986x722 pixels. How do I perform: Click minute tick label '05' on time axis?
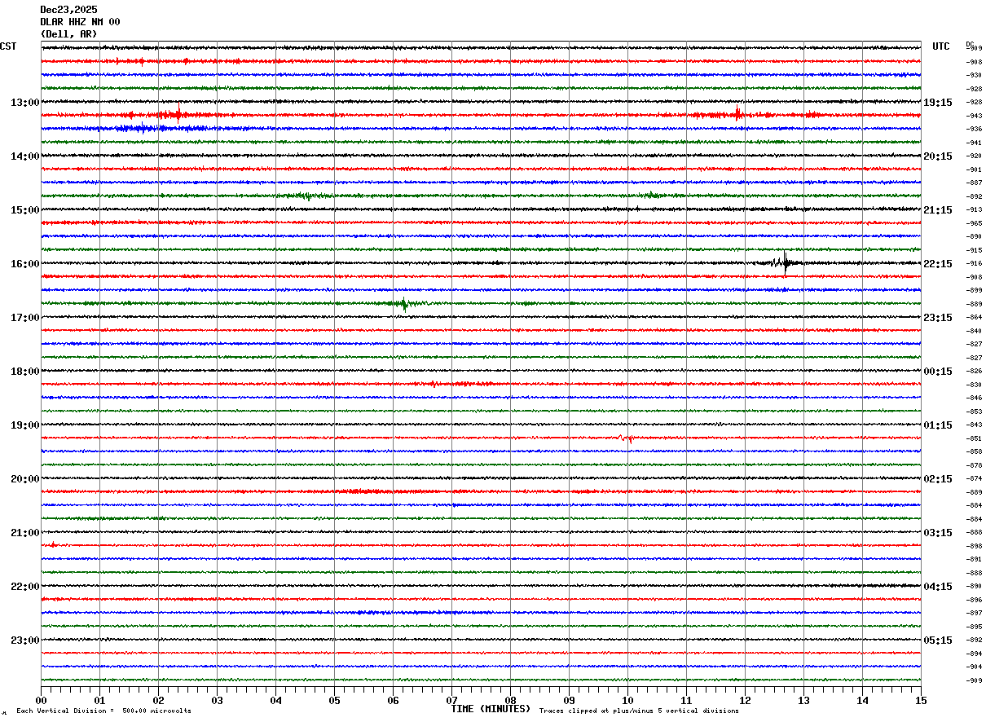334,700
